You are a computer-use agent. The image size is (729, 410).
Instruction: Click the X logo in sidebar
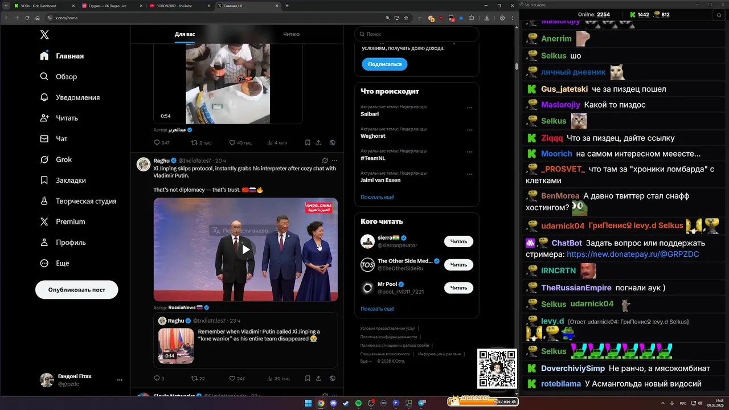click(x=44, y=35)
